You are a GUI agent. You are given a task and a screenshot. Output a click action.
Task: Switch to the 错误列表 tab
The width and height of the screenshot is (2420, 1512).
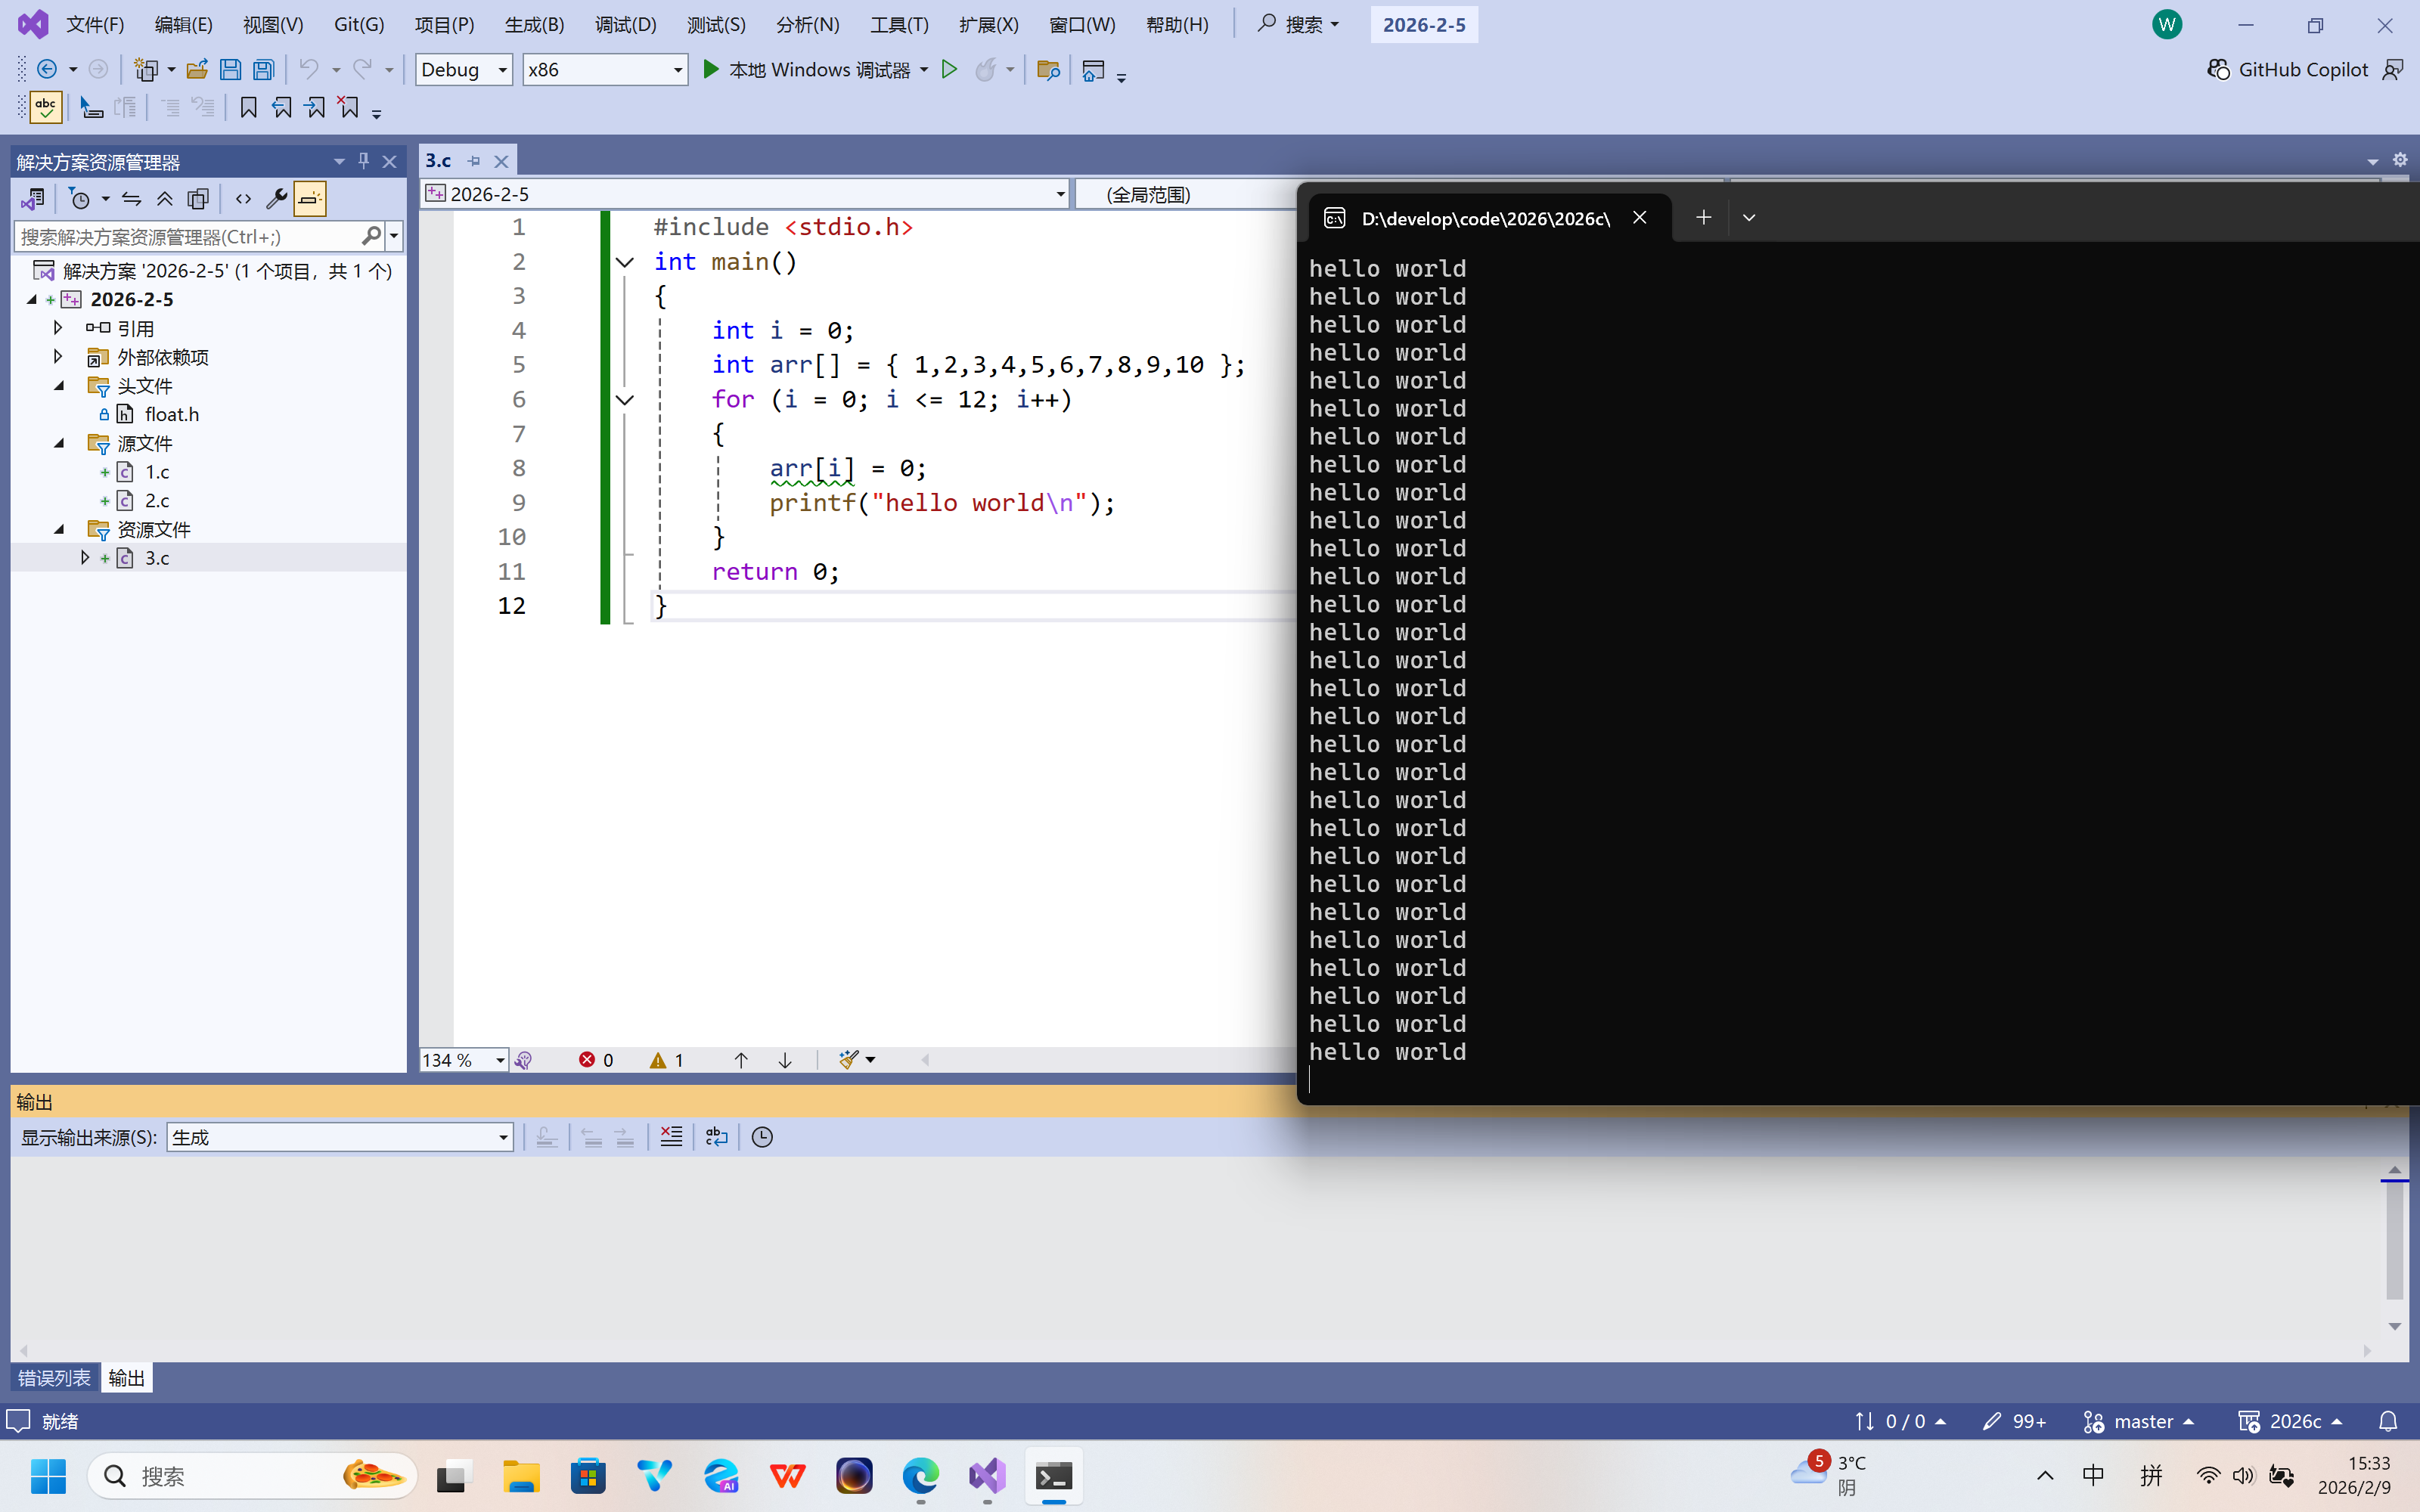pyautogui.click(x=54, y=1378)
